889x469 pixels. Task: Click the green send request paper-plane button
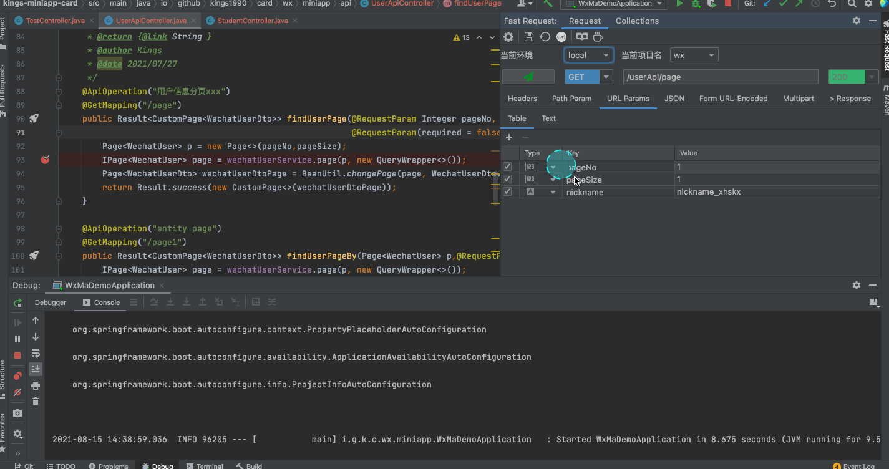click(528, 77)
